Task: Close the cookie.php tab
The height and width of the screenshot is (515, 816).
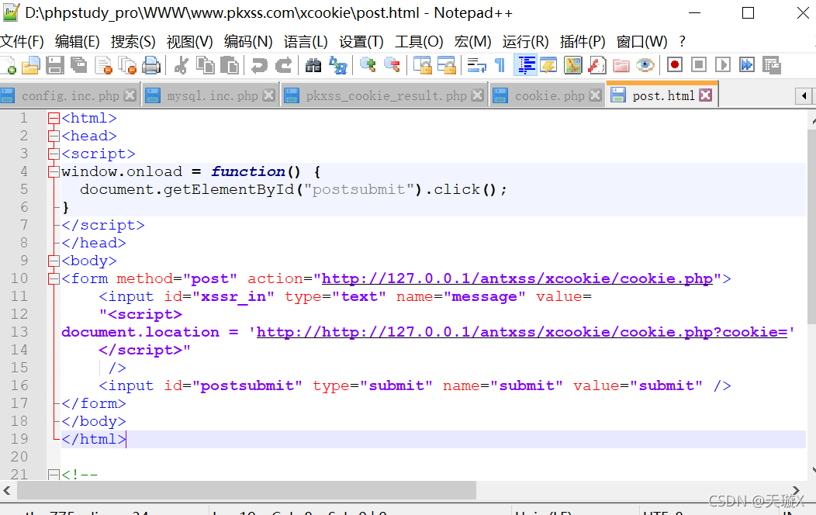Action: (x=596, y=95)
